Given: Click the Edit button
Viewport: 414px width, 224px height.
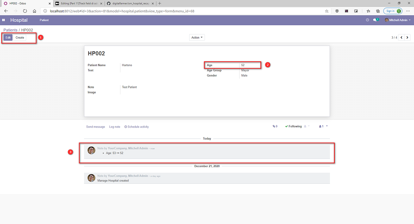Looking at the screenshot, I should tap(8, 37).
